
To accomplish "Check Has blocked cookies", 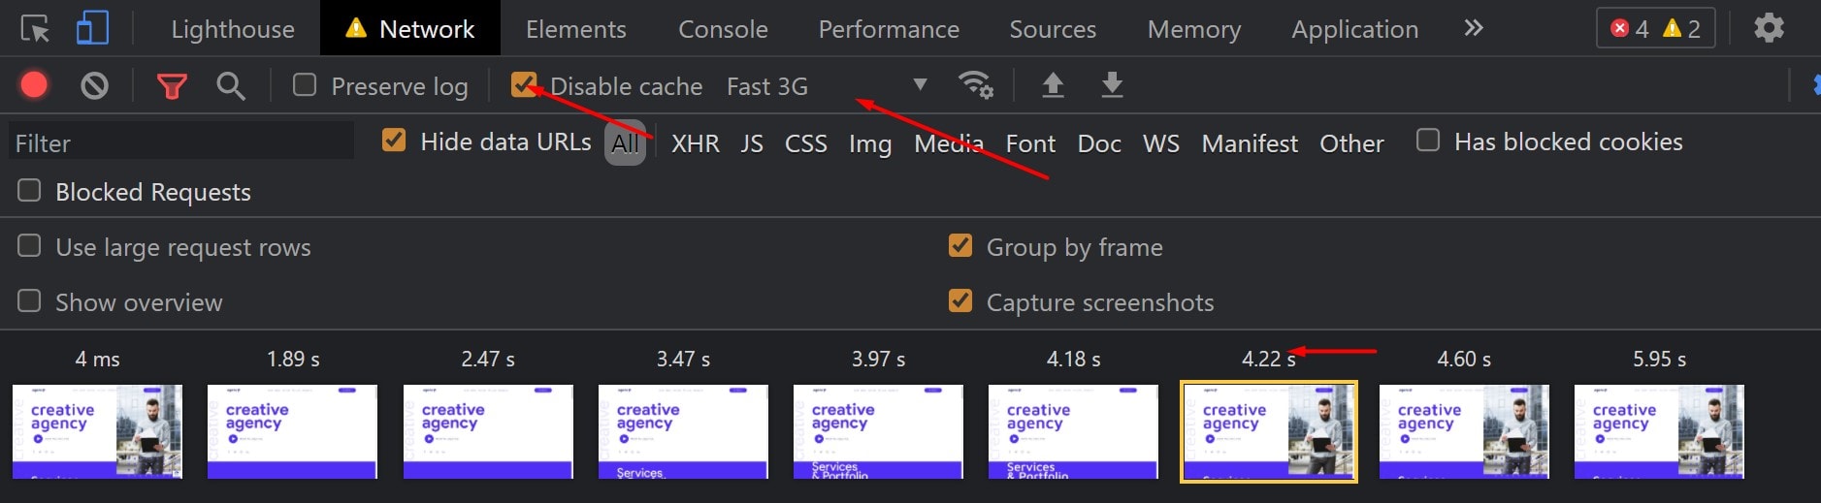I will [x=1427, y=141].
